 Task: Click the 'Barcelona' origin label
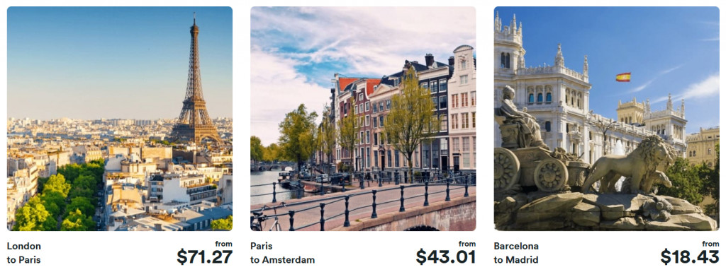click(516, 246)
